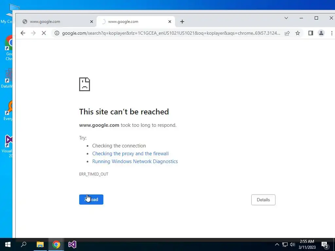Open the notification center icon
The height and width of the screenshot is (251, 335).
pyautogui.click(x=325, y=245)
